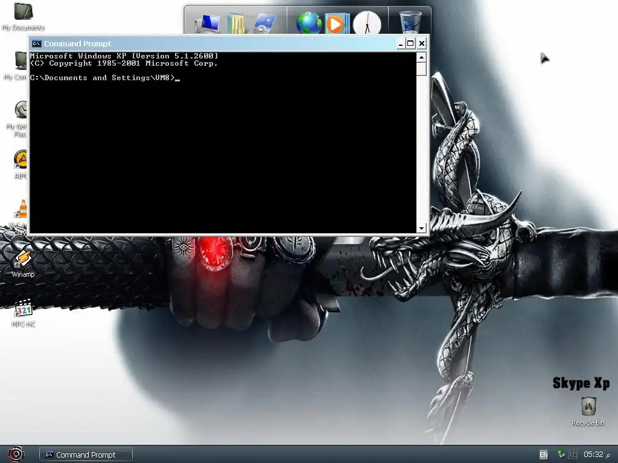Viewport: 618px width, 463px height.
Task: Click the Command Prompt title bar system icon
Action: tap(36, 43)
